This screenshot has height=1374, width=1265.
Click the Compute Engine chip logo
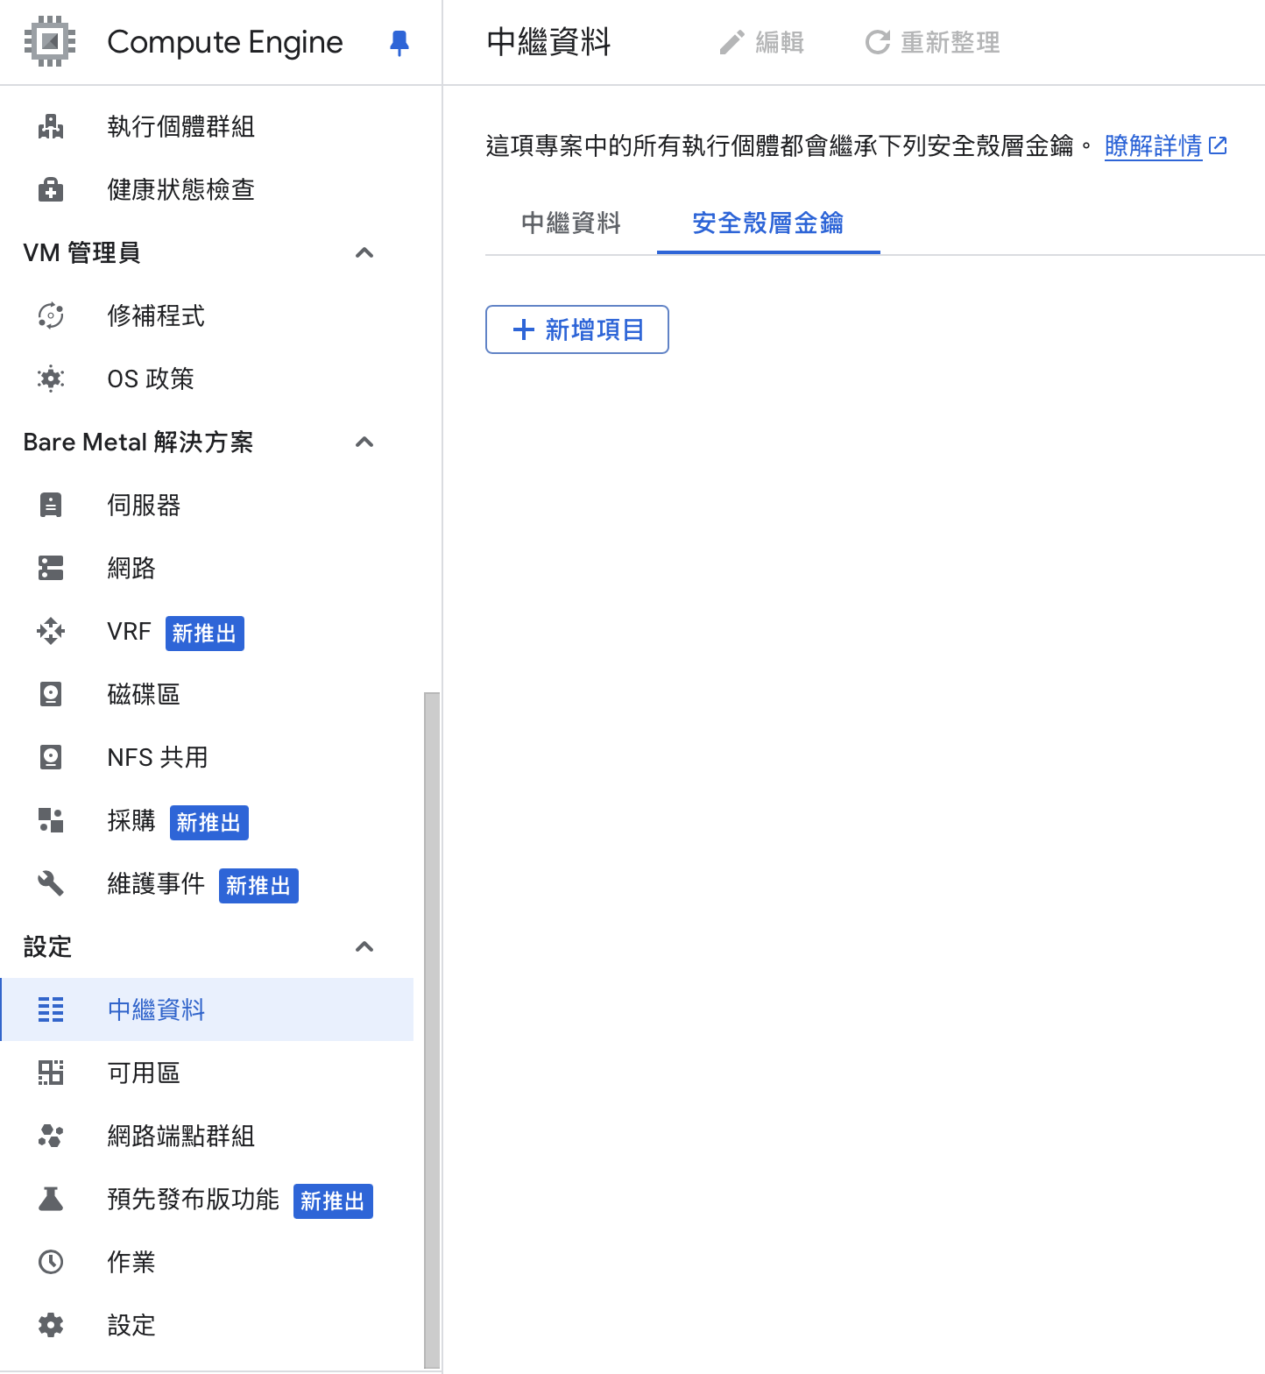click(x=50, y=41)
